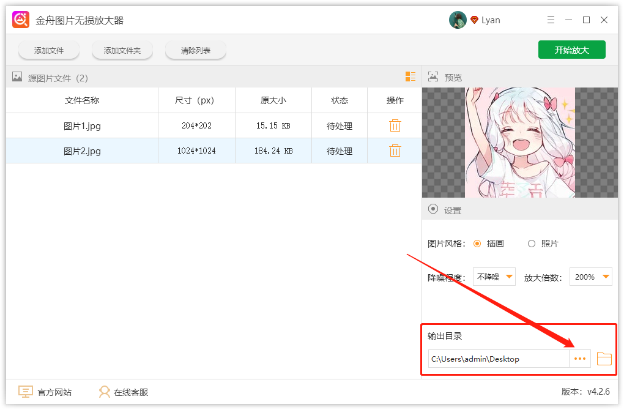This screenshot has height=410, width=624.
Task: Click the Jinzhou app logo icon
Action: (21, 20)
